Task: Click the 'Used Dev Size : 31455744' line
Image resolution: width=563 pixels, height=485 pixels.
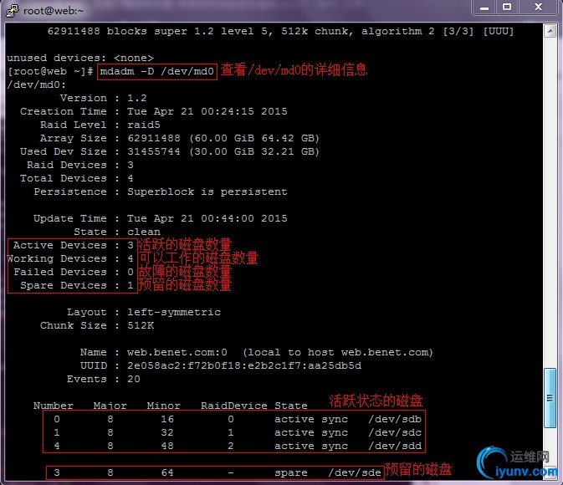Action: click(x=170, y=151)
